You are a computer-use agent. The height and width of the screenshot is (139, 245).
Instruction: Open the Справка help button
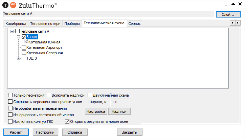click(x=75, y=132)
